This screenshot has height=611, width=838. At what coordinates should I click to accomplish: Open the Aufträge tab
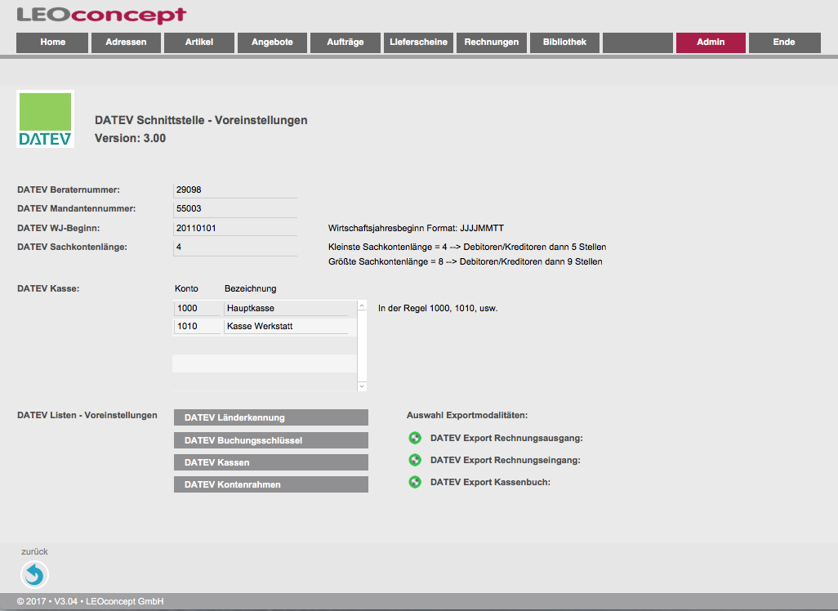(x=345, y=42)
